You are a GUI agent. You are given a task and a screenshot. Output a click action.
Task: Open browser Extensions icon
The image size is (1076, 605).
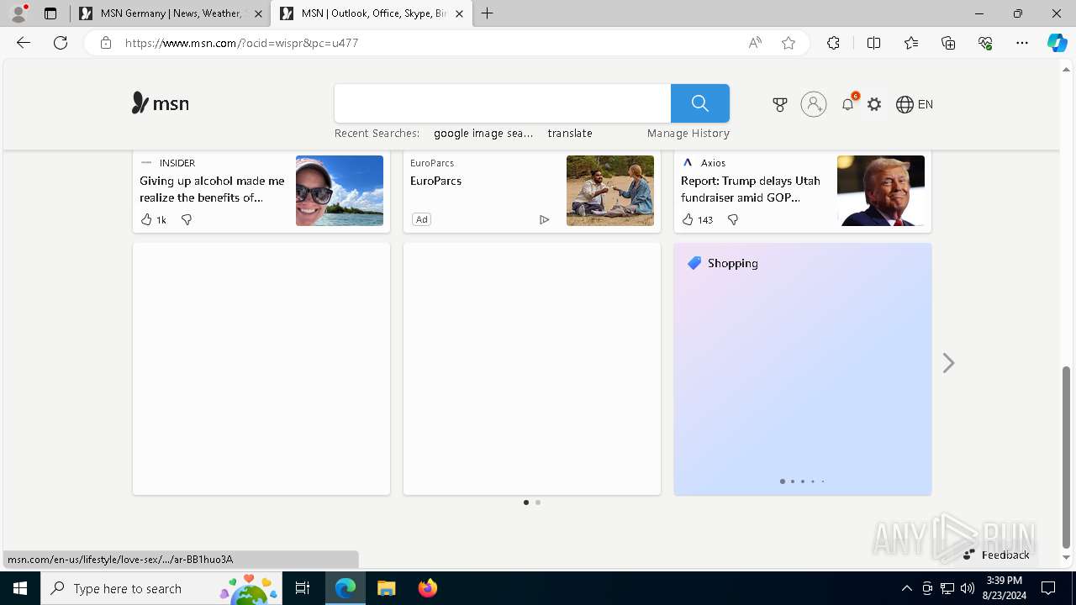833,43
